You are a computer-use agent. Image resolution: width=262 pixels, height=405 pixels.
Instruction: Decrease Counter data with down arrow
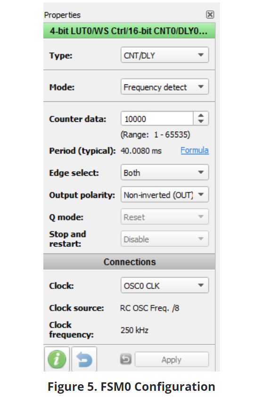[201, 122]
